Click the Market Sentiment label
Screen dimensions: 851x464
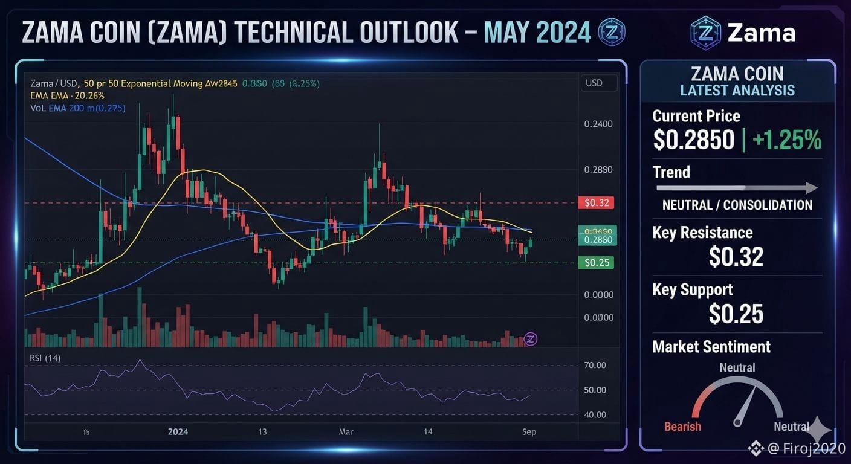tap(711, 347)
